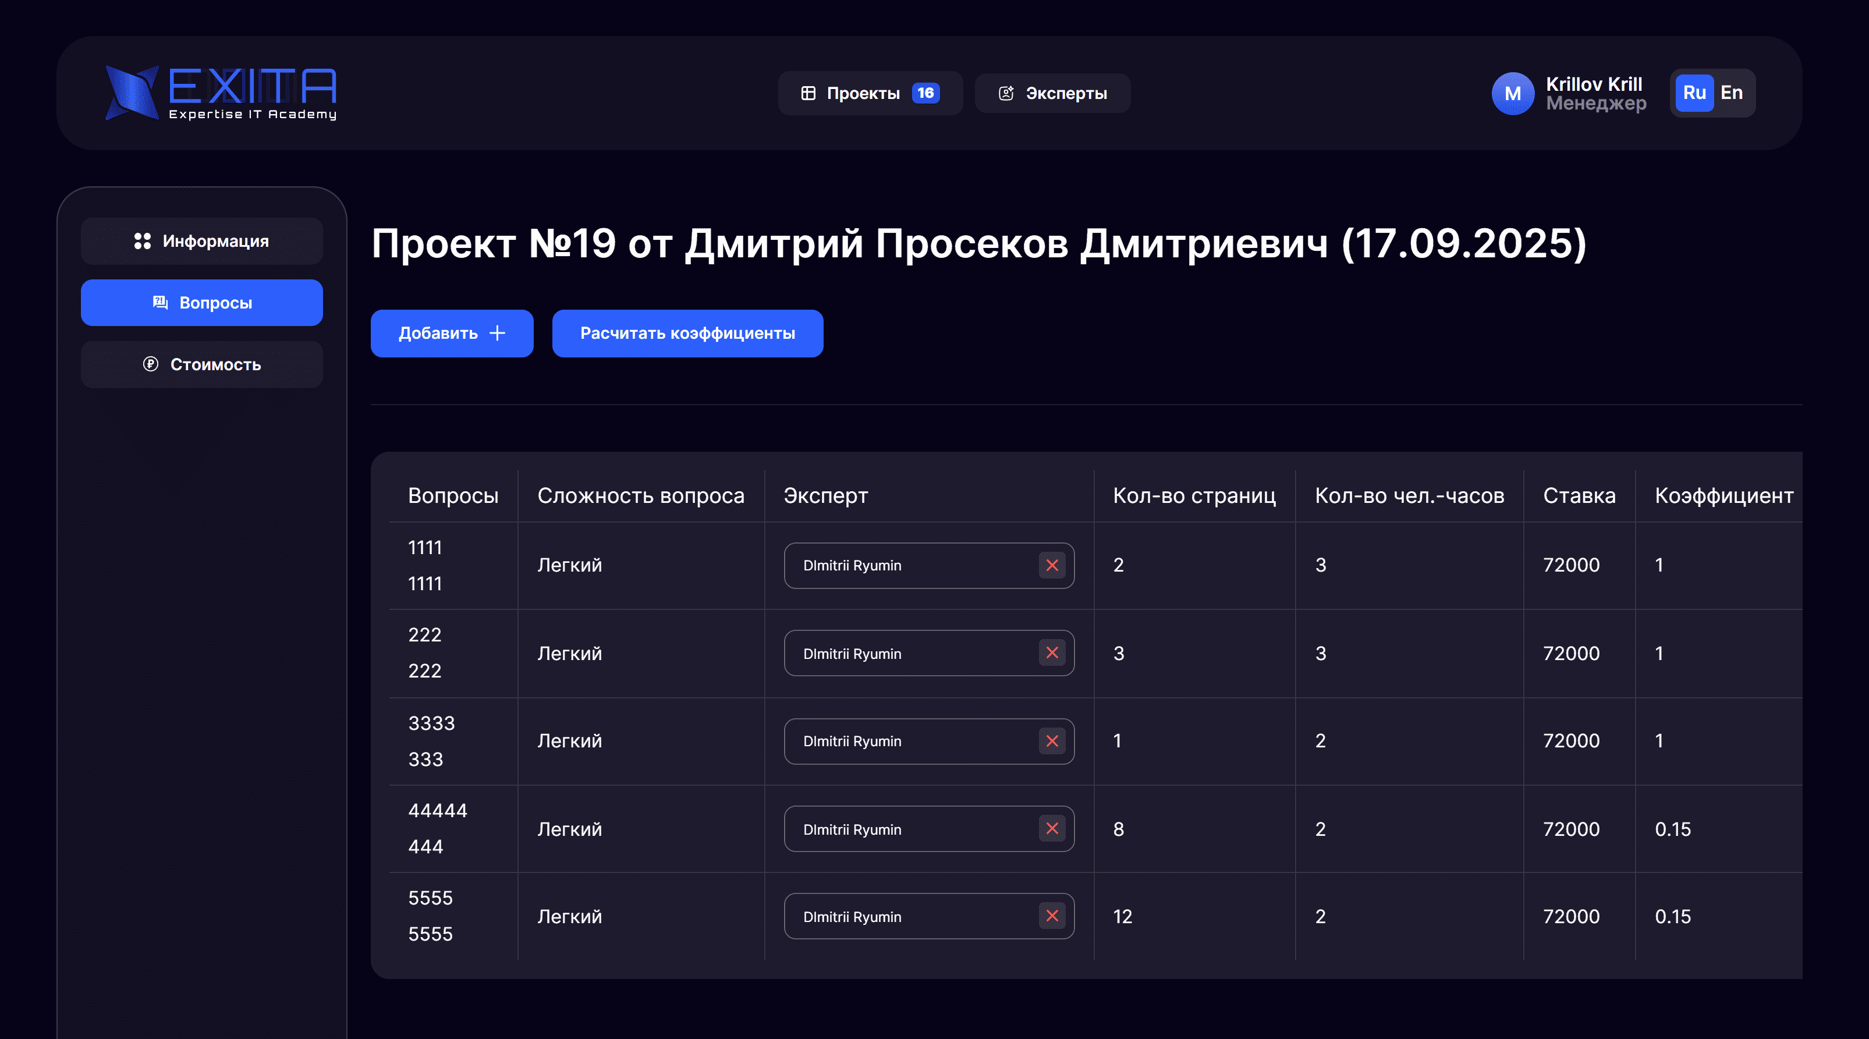1869x1039 pixels.
Task: Remove expert from question 1111 row
Action: pos(1051,565)
